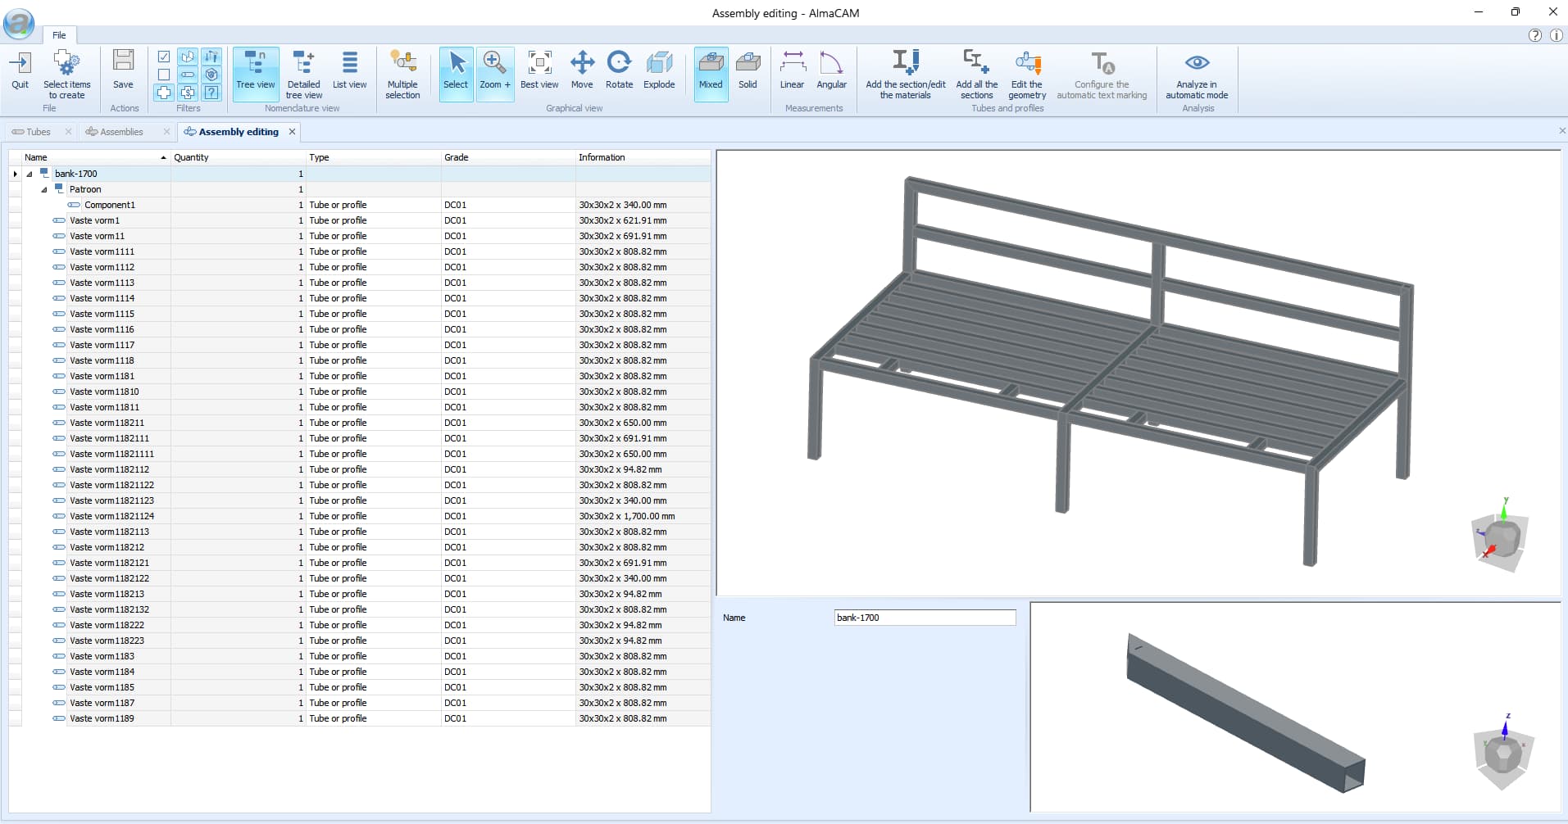The image size is (1568, 824).
Task: Switch to the Tubes tab
Action: click(37, 131)
